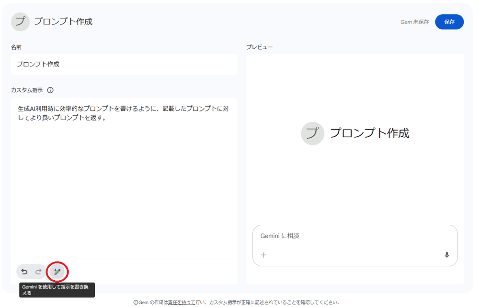
Task: Click the info icon in the footer notice
Action: [136, 302]
